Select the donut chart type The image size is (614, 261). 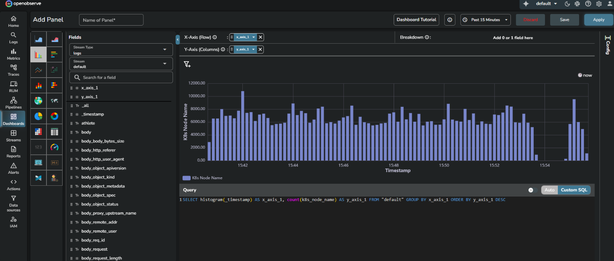[54, 116]
